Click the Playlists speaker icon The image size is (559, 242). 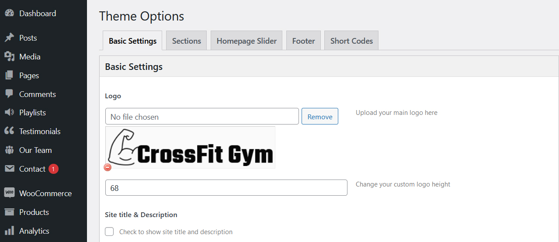coord(9,113)
